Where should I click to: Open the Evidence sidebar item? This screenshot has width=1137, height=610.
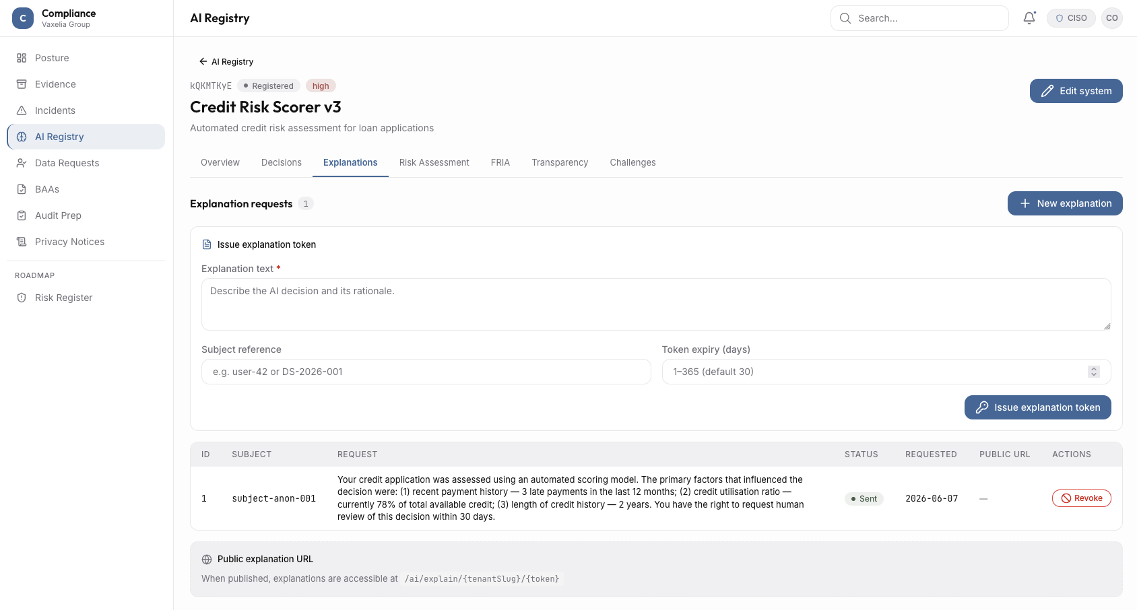point(86,84)
